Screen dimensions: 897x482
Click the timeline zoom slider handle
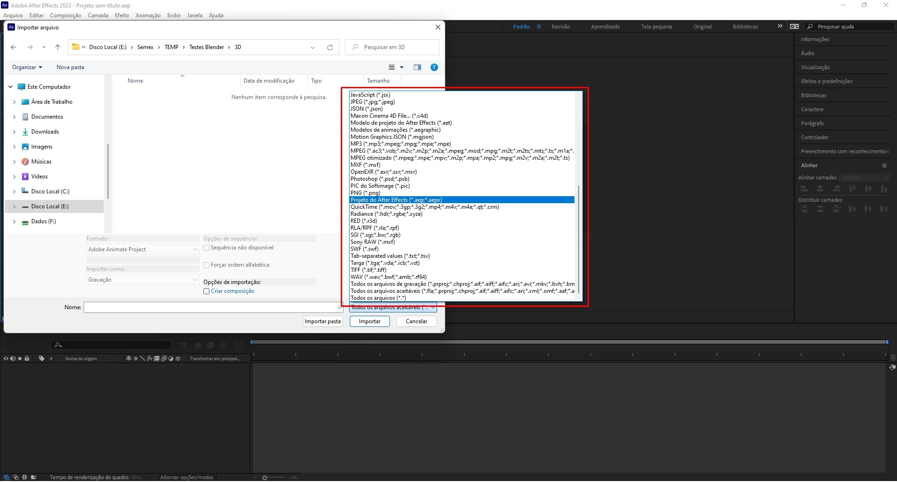[x=265, y=478]
